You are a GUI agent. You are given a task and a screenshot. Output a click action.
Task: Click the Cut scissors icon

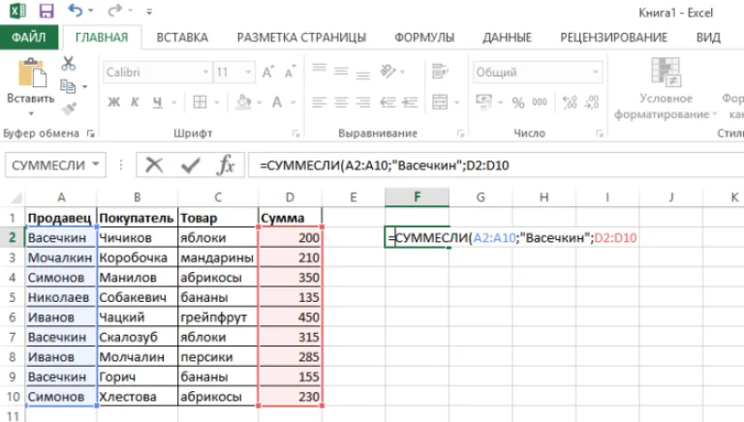[69, 63]
